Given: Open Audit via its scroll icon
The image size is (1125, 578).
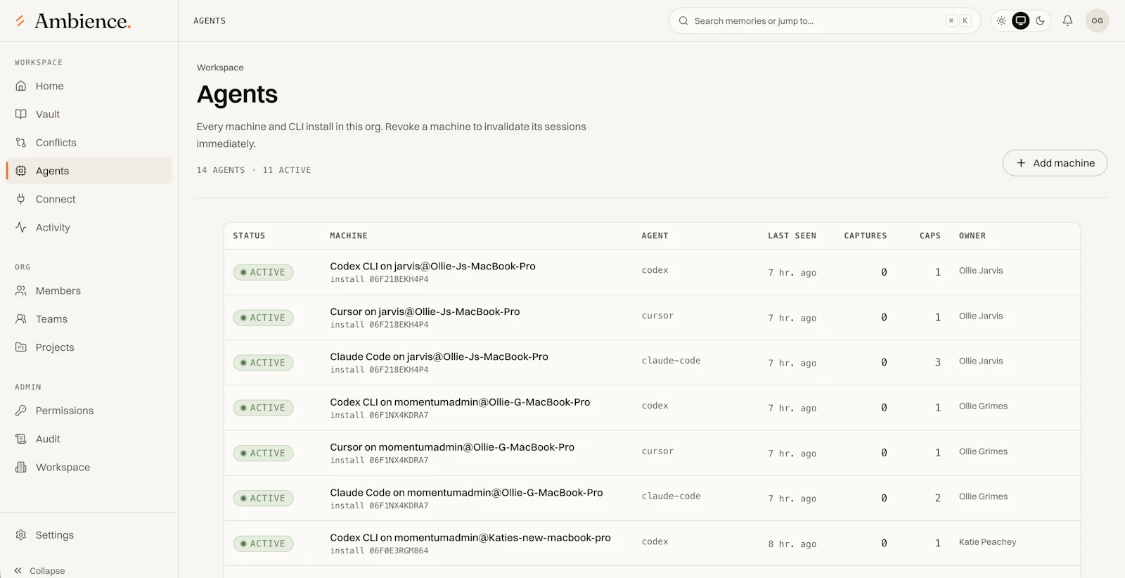Looking at the screenshot, I should click(x=21, y=439).
